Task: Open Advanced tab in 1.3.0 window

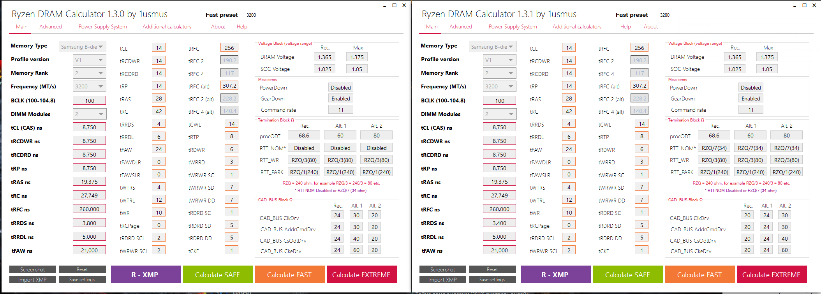Action: pyautogui.click(x=51, y=26)
